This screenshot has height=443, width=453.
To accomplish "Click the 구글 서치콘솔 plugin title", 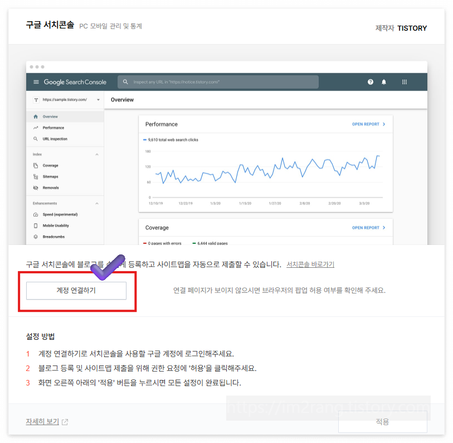I will pyautogui.click(x=50, y=25).
